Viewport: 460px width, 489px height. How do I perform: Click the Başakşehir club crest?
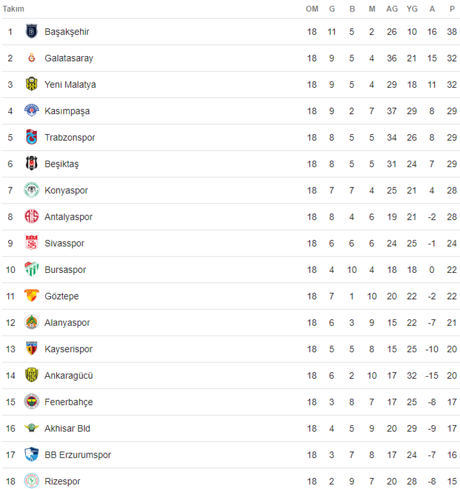tap(32, 31)
